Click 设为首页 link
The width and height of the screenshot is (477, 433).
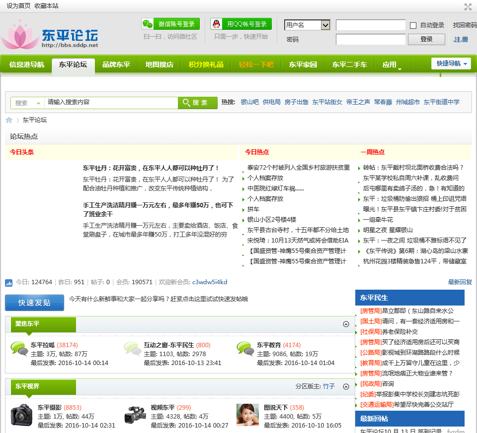18,6
